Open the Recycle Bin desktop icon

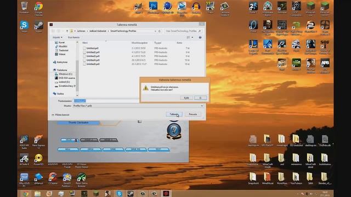coord(24,8)
